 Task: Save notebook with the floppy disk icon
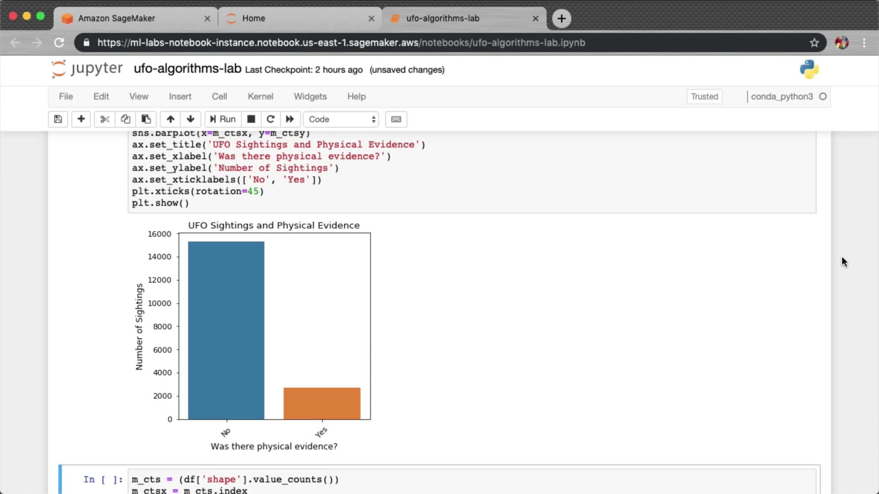[58, 119]
